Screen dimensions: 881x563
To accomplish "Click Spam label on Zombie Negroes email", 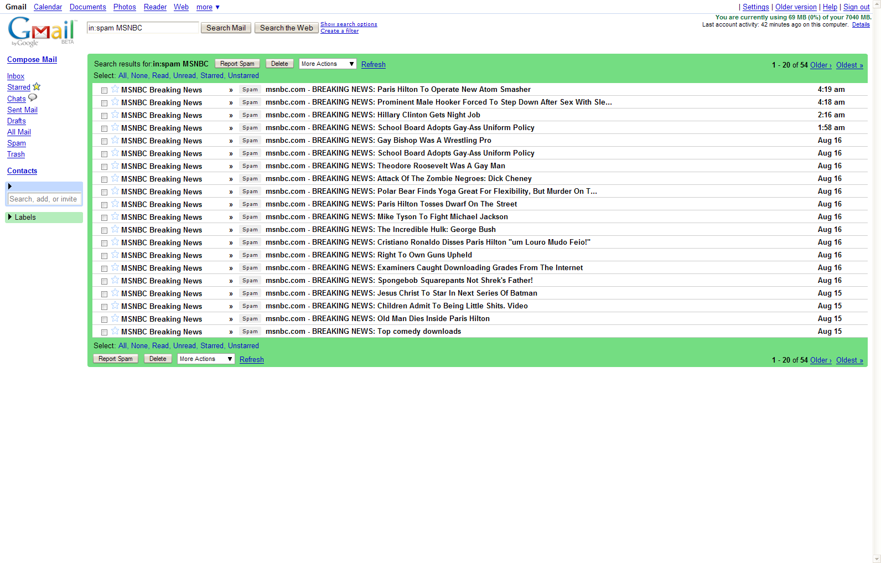I will tap(250, 179).
